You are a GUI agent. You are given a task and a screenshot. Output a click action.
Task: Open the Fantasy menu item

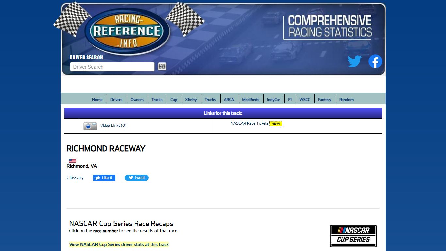[325, 100]
